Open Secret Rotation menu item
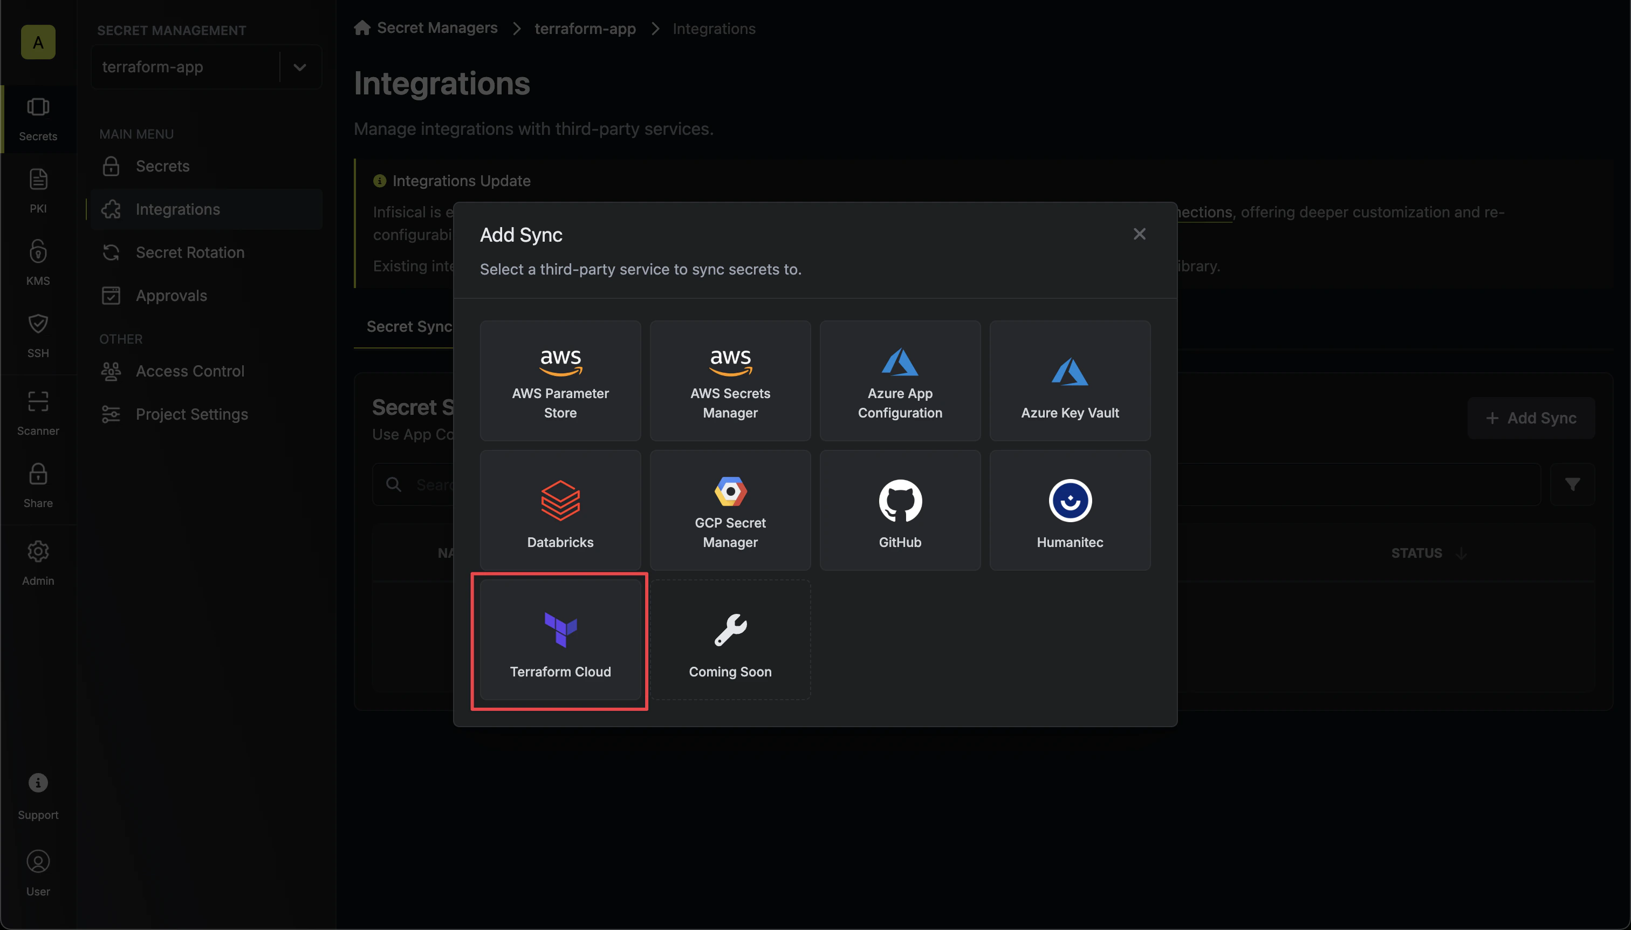This screenshot has width=1631, height=930. tap(206, 252)
